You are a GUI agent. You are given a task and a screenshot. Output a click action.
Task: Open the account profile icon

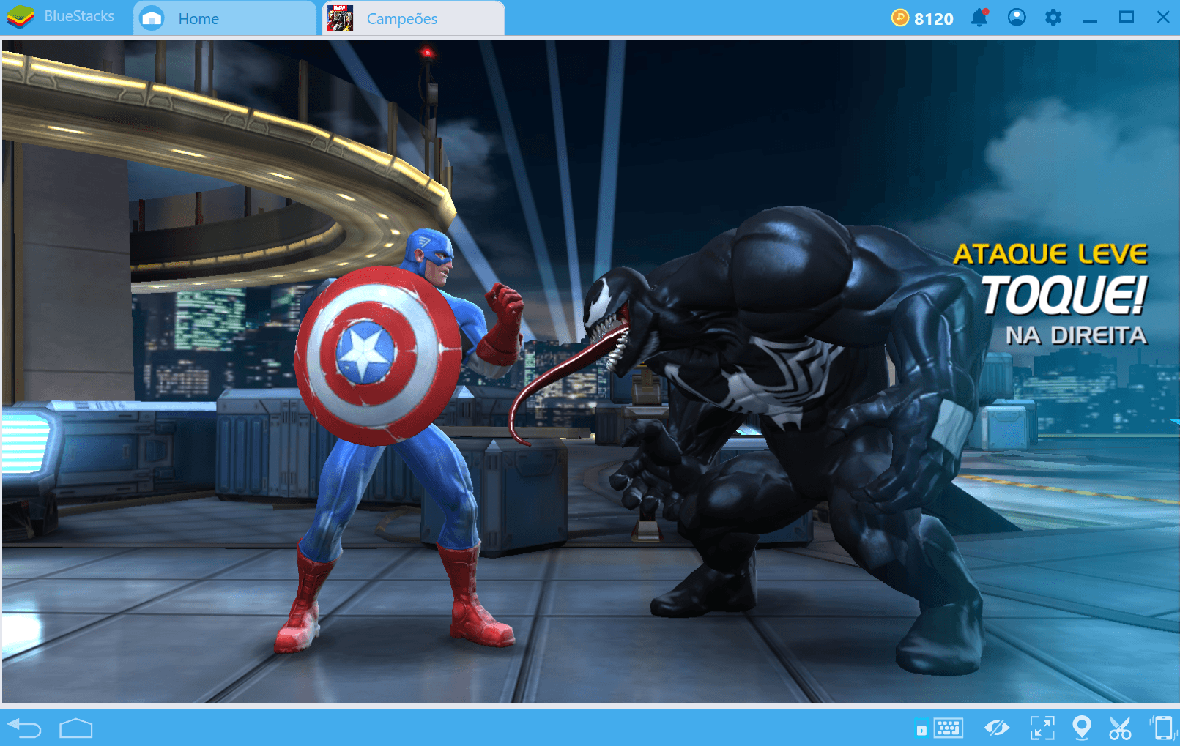pos(1017,18)
